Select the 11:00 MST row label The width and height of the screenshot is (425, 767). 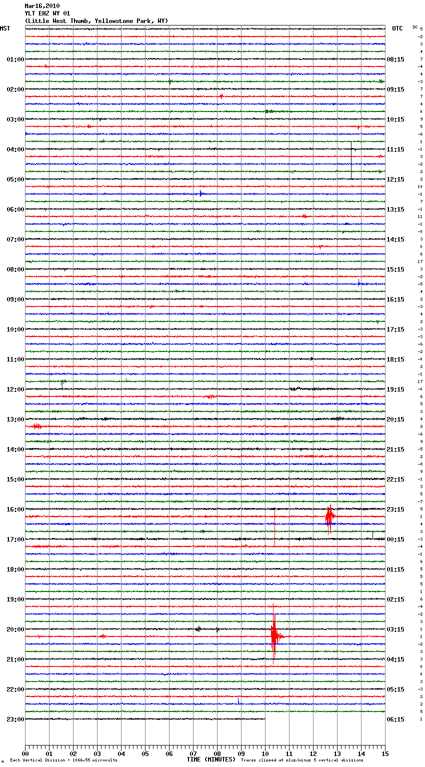pyautogui.click(x=15, y=359)
